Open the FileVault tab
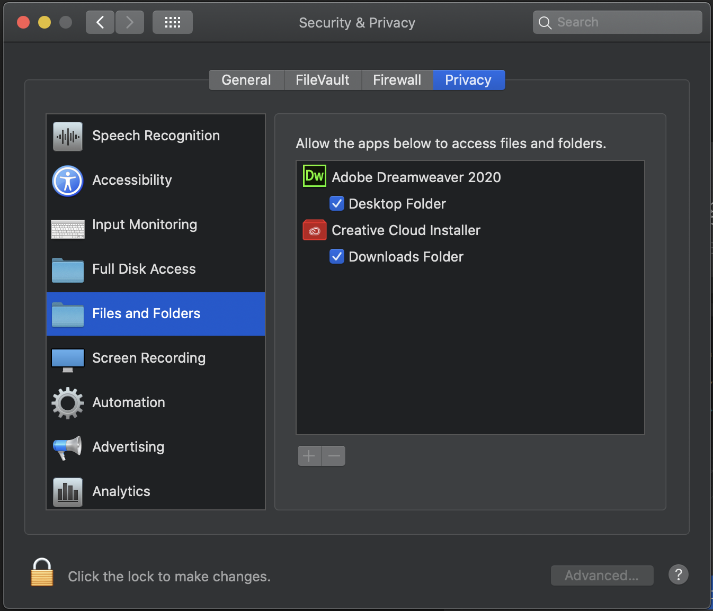This screenshot has height=611, width=713. click(x=322, y=79)
